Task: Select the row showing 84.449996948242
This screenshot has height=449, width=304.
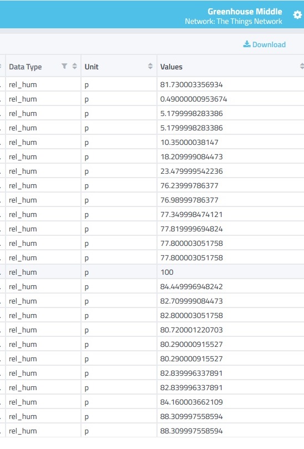Action: tap(152, 286)
